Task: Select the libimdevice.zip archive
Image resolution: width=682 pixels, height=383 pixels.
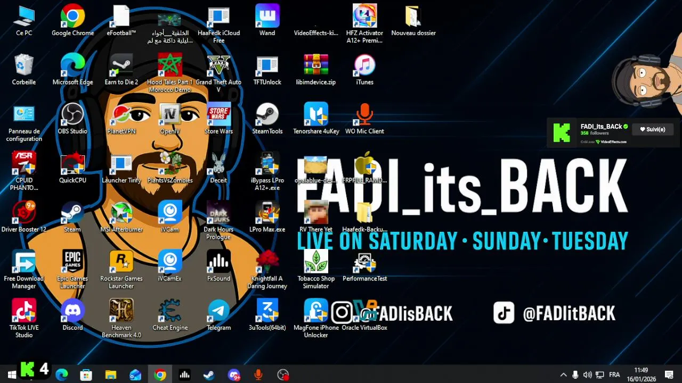Action: (316, 70)
